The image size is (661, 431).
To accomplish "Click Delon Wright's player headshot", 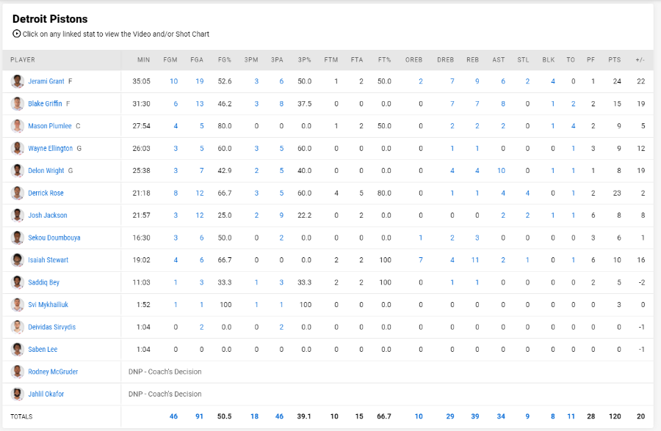I will pos(18,171).
